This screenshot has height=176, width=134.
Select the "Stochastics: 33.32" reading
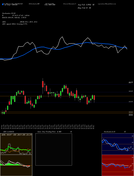pos(9,13)
